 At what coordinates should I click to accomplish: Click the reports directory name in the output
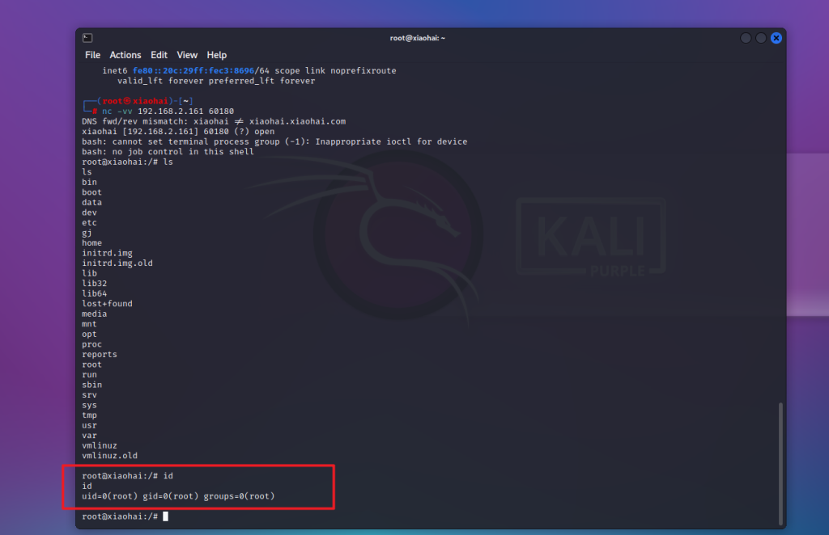click(99, 355)
